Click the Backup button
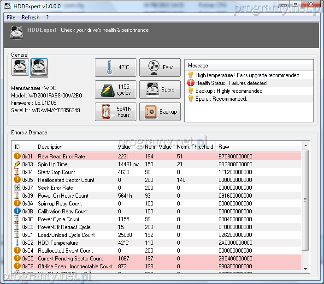The width and height of the screenshot is (324, 284). (x=160, y=112)
